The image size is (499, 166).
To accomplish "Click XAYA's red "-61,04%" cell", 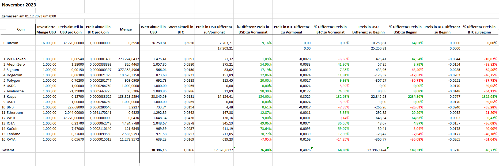I will [490, 139].
